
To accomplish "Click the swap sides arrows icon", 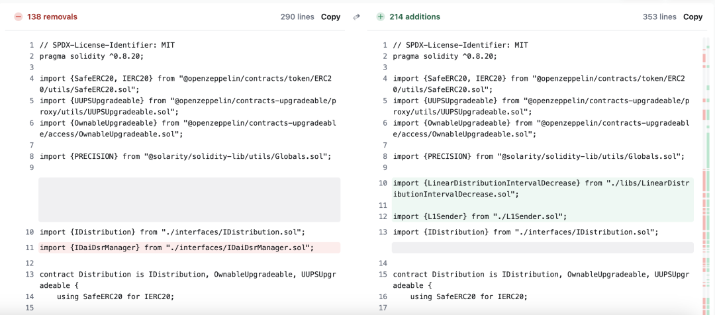I will click(x=356, y=17).
